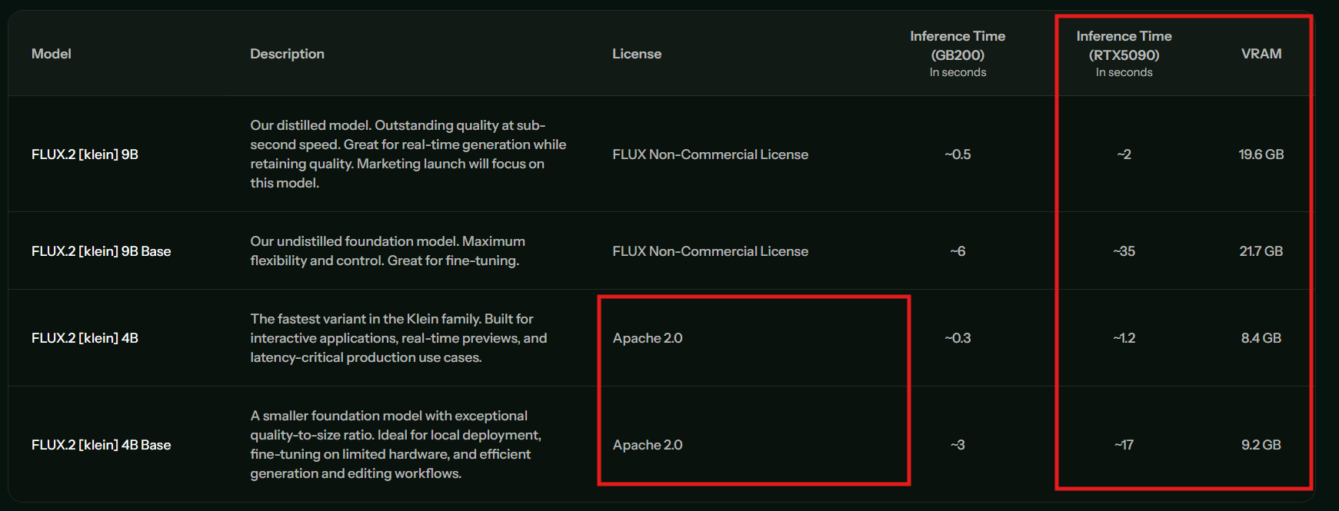The height and width of the screenshot is (511, 1339).
Task: Click the 'fastest variant in the Klein family' description
Action: (x=398, y=338)
